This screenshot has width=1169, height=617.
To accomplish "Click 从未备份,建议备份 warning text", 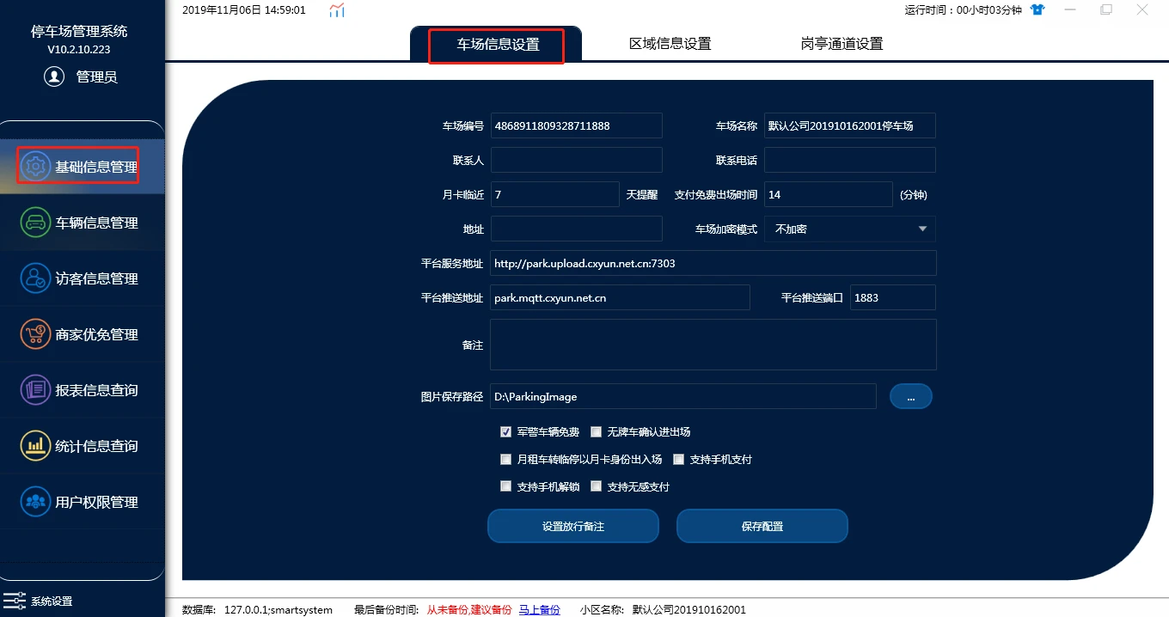I will [x=469, y=609].
